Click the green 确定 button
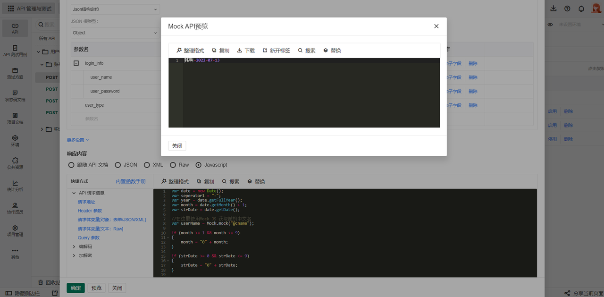The width and height of the screenshot is (604, 297). 75,288
